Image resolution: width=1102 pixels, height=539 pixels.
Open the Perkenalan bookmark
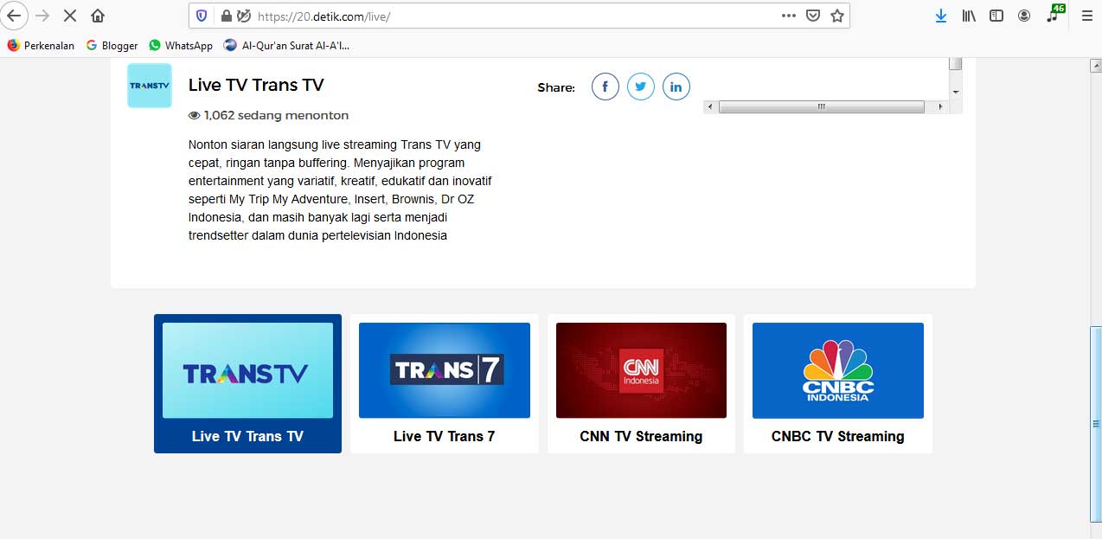41,46
